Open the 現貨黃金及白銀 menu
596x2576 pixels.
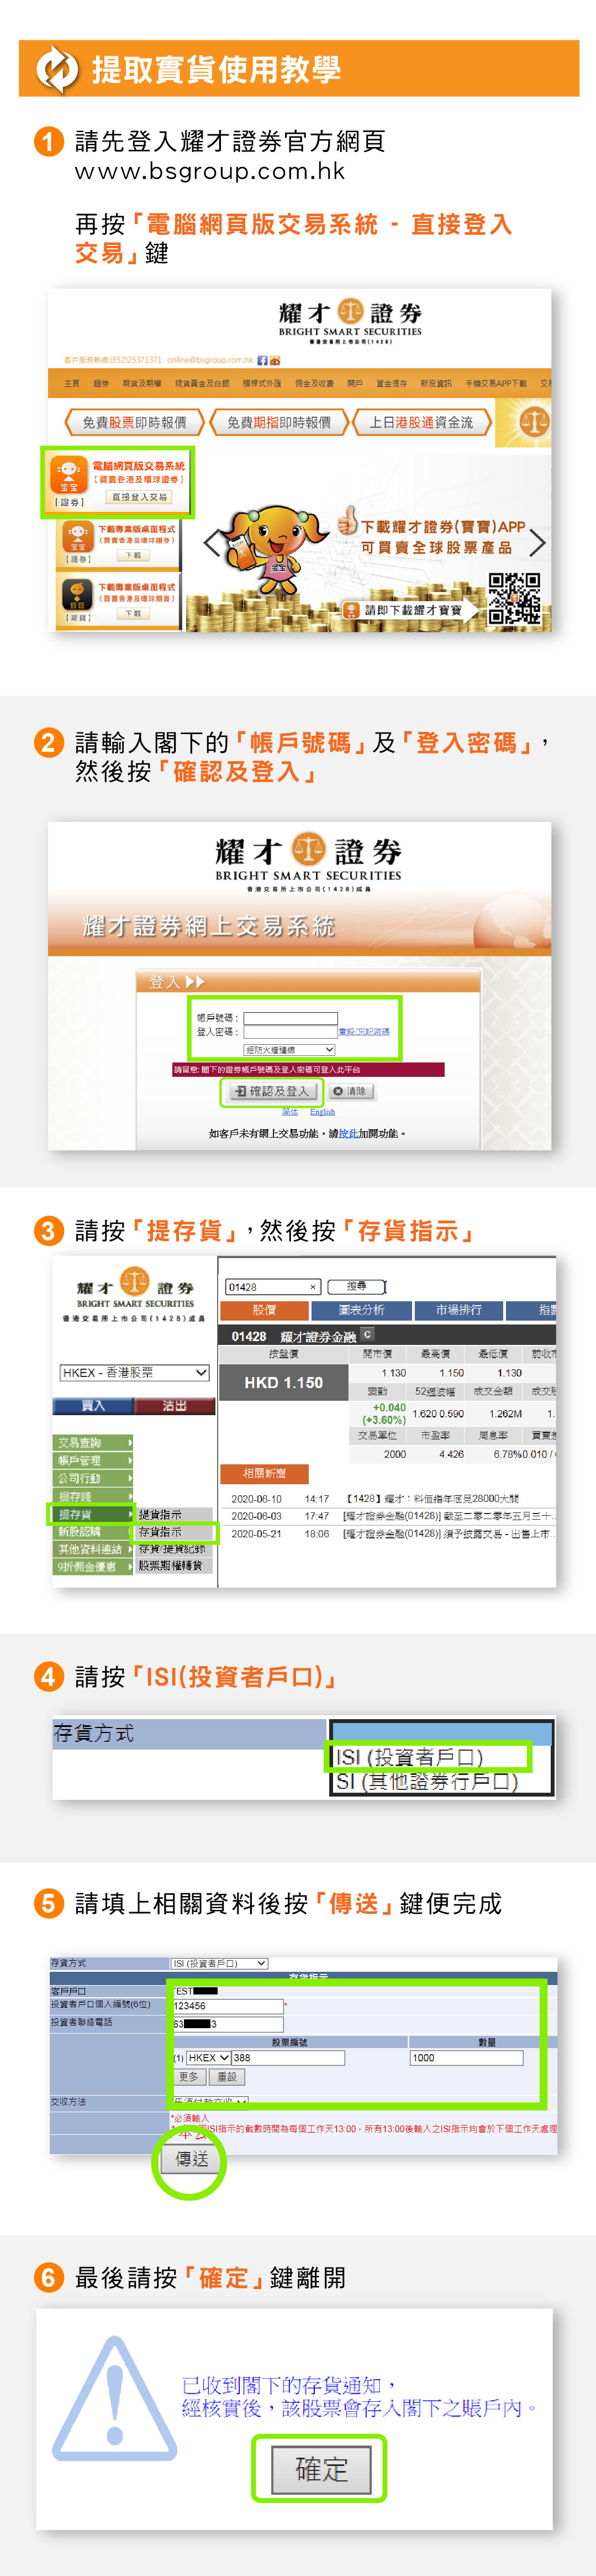click(202, 384)
